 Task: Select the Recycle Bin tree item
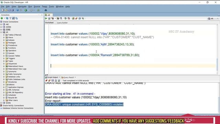point(12,98)
